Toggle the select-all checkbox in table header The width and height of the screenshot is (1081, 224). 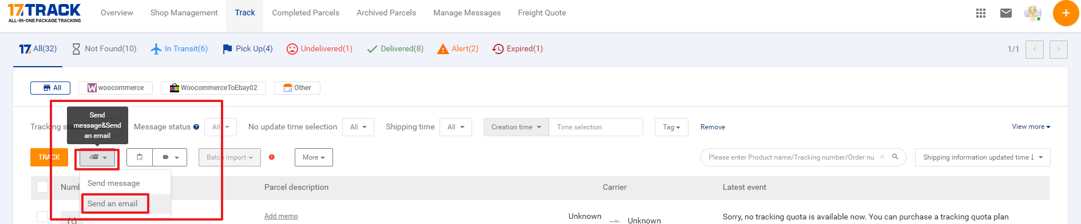42,187
